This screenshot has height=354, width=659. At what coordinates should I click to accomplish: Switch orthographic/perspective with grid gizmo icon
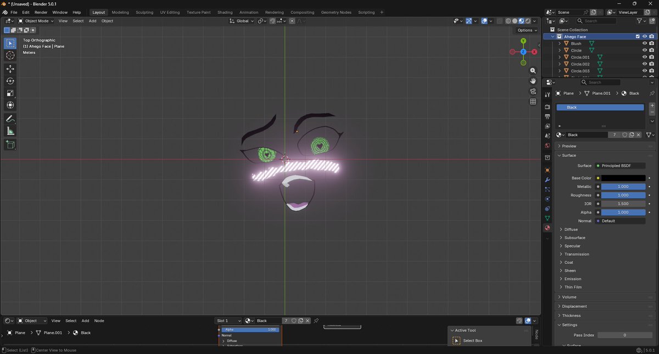[x=533, y=102]
